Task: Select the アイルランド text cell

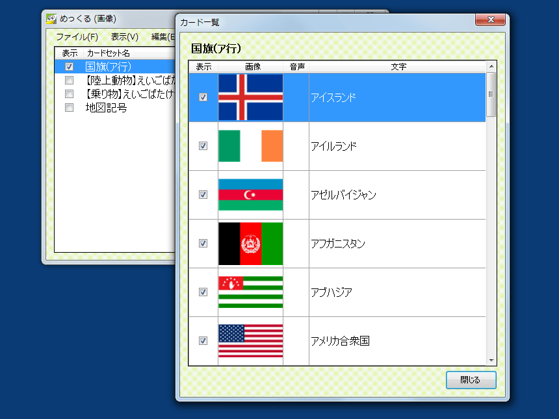Action: tap(398, 146)
